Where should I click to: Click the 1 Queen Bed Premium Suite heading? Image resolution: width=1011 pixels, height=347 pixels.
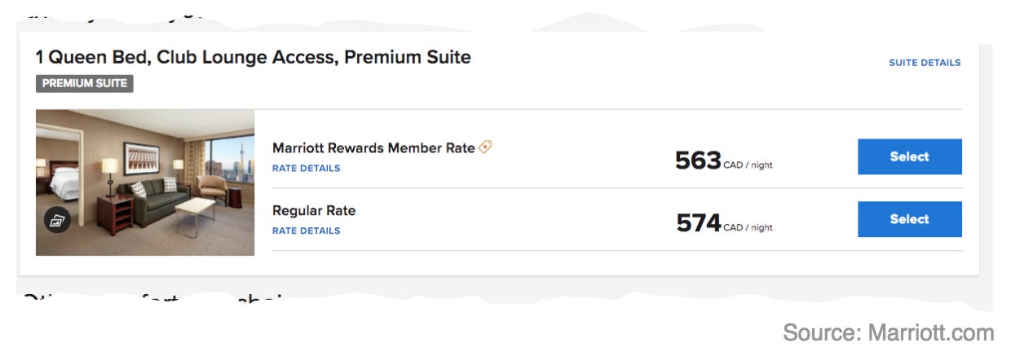(254, 57)
